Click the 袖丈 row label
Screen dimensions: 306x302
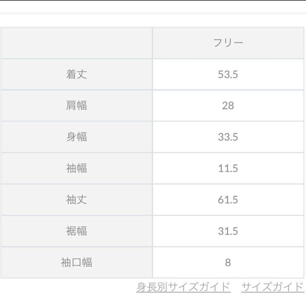click(x=76, y=200)
